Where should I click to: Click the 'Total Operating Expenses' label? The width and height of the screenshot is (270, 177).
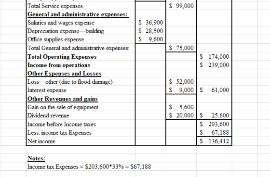tap(62, 57)
